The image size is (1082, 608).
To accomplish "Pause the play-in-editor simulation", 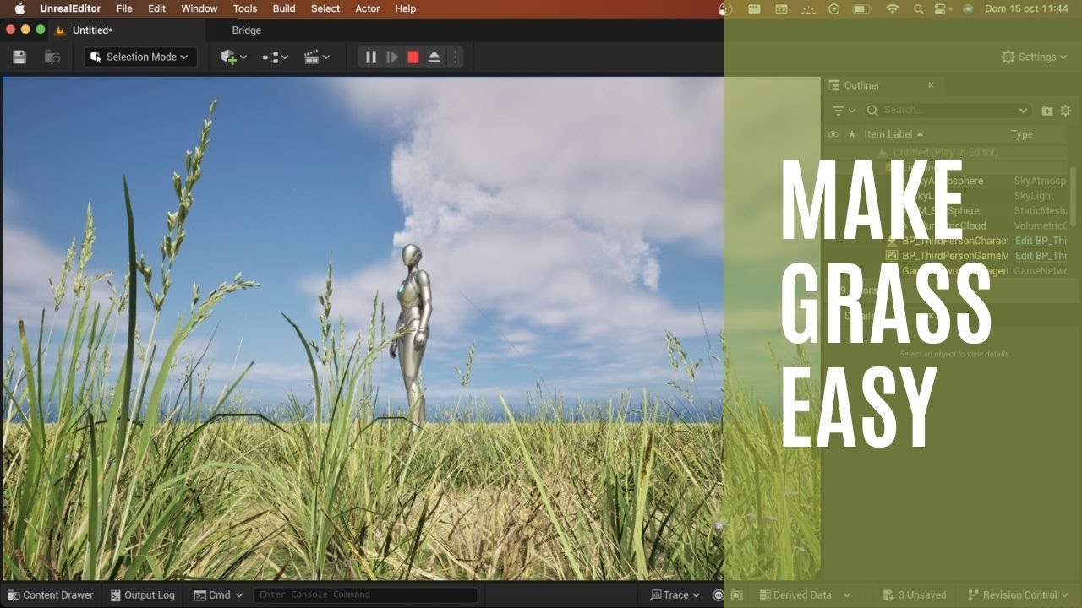I will coord(370,57).
